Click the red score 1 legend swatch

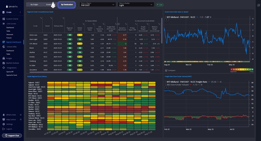point(231,69)
